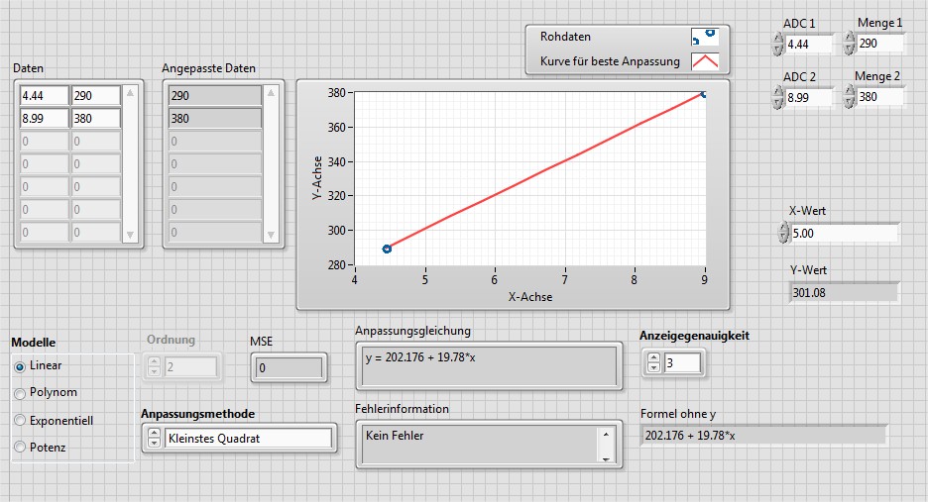Viewport: 928px width, 502px height.
Task: Click the ADC 1 value field 4.44
Action: (808, 45)
